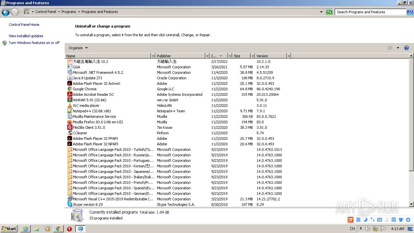Open the Organize dropdown menu
This screenshot has width=414, height=233.
point(78,48)
